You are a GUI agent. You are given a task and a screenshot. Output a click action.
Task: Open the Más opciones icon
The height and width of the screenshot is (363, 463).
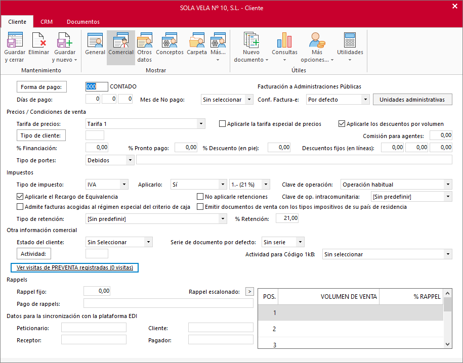317,40
